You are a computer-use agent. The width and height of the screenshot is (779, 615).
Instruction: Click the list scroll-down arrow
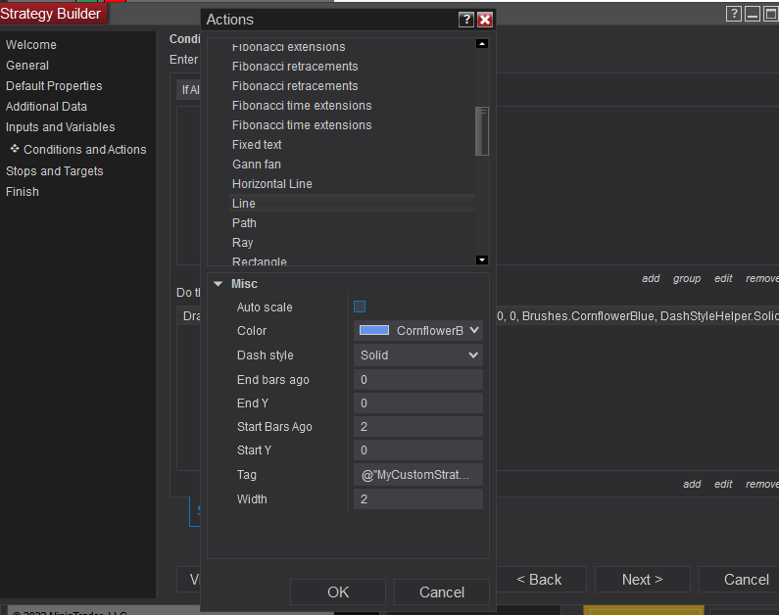(x=481, y=260)
